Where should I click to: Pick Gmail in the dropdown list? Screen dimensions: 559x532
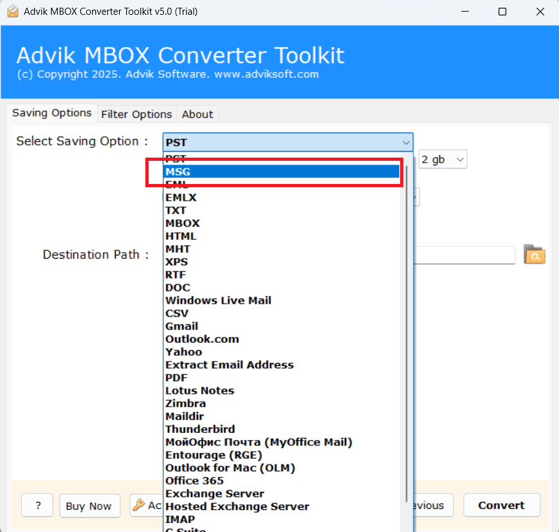tap(281, 326)
